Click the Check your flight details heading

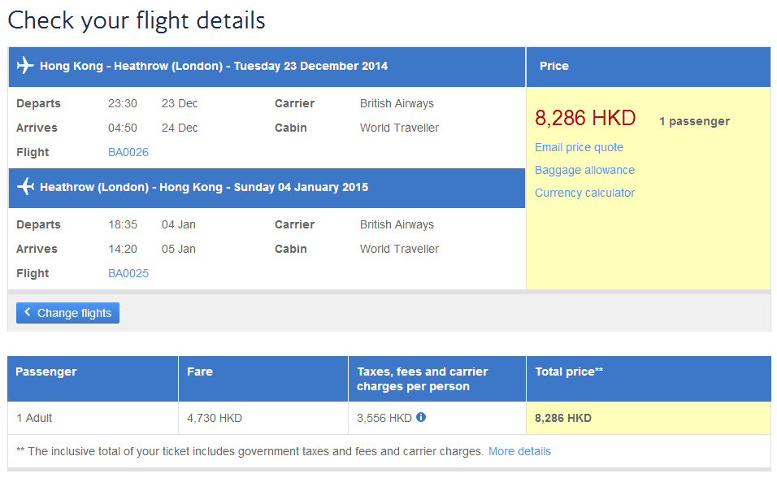pyautogui.click(x=137, y=20)
